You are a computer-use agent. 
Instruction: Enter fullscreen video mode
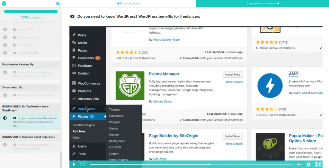[318, 164]
